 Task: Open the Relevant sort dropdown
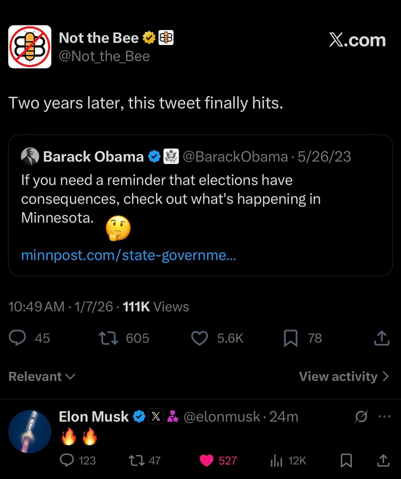[x=42, y=377]
